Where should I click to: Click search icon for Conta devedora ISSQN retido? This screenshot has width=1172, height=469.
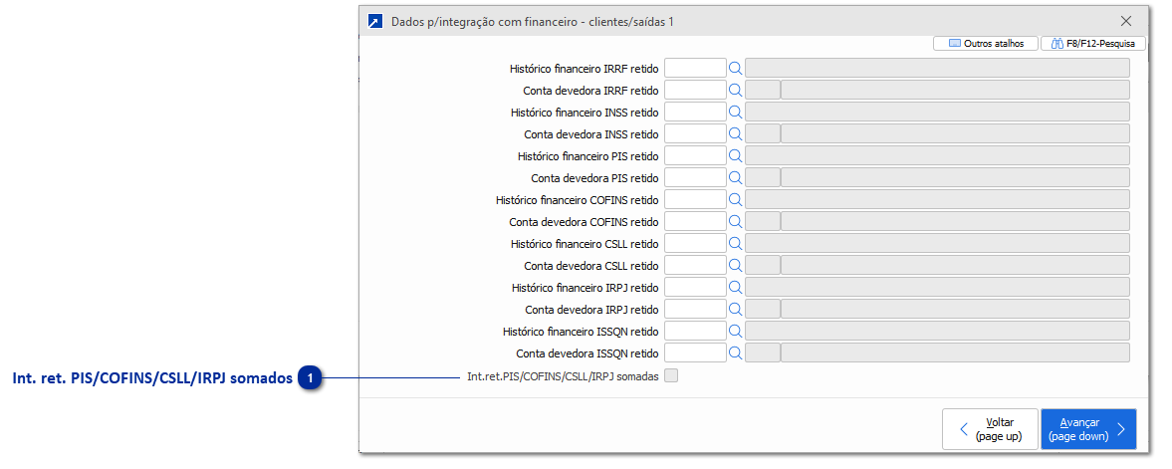tap(736, 353)
